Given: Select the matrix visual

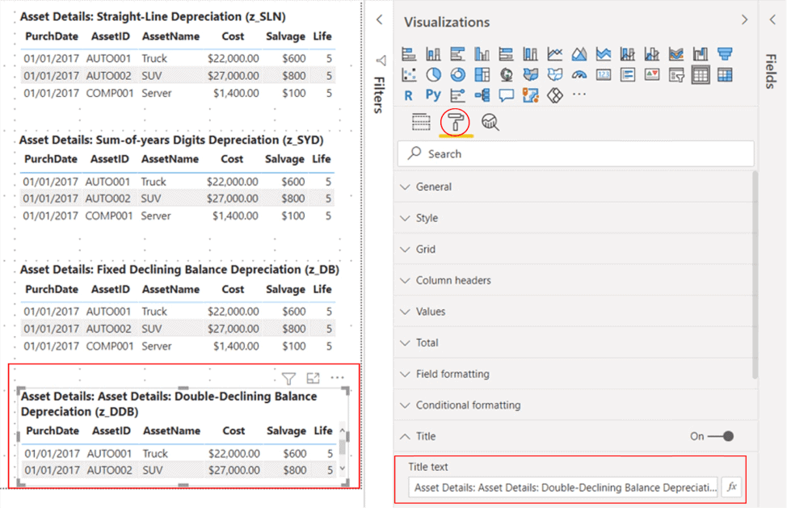Looking at the screenshot, I should 725,75.
